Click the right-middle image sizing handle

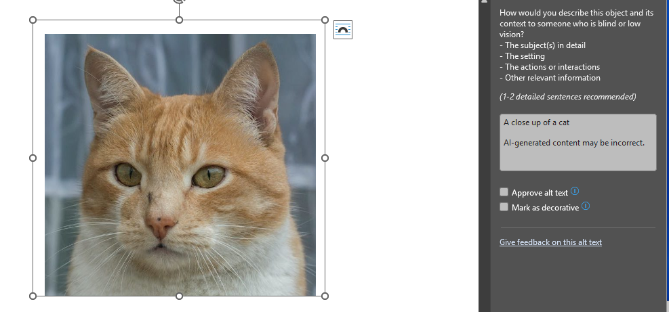click(x=325, y=158)
